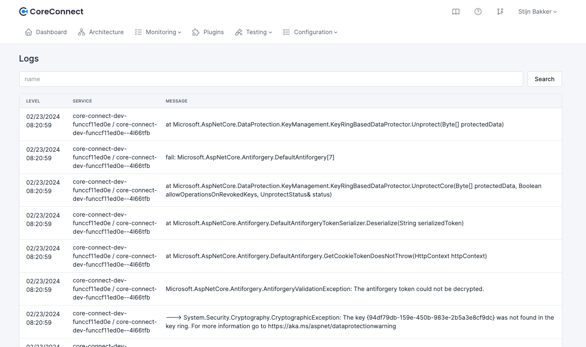Click the CoreConnect brand name link
The height and width of the screenshot is (347, 586).
(57, 12)
